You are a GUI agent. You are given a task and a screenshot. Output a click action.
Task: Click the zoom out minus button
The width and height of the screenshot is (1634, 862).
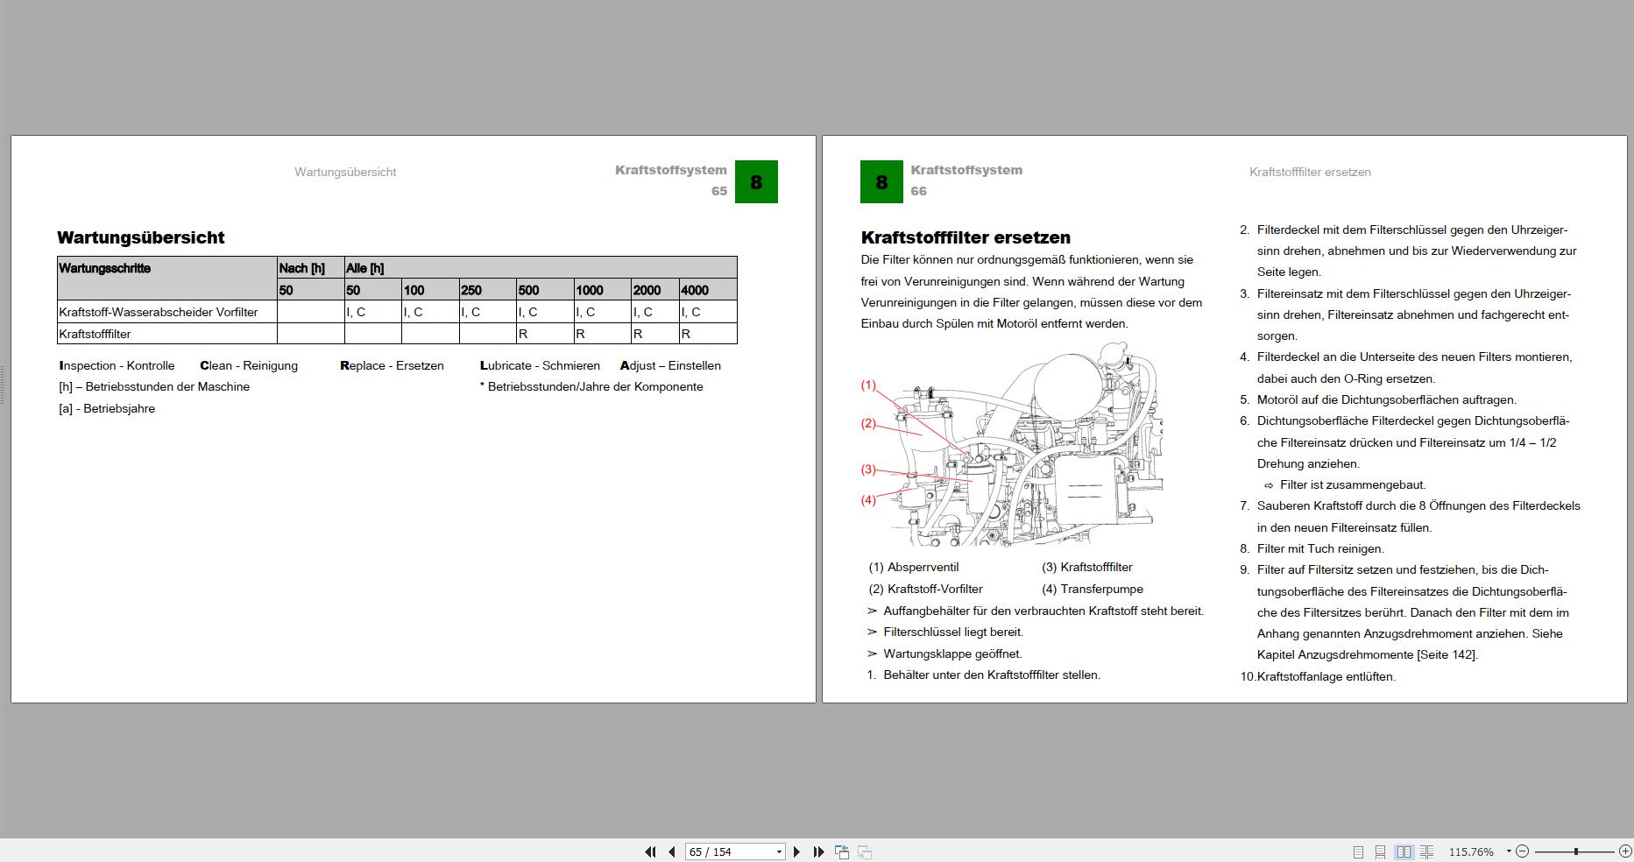pos(1523,851)
